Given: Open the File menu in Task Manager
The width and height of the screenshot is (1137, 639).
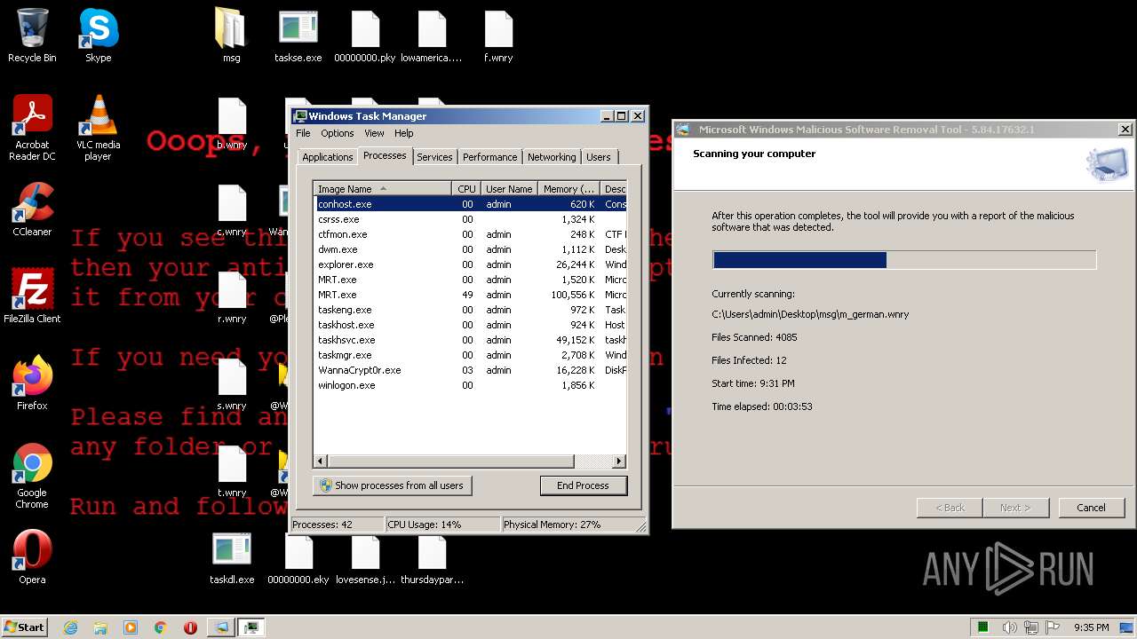Looking at the screenshot, I should (303, 133).
